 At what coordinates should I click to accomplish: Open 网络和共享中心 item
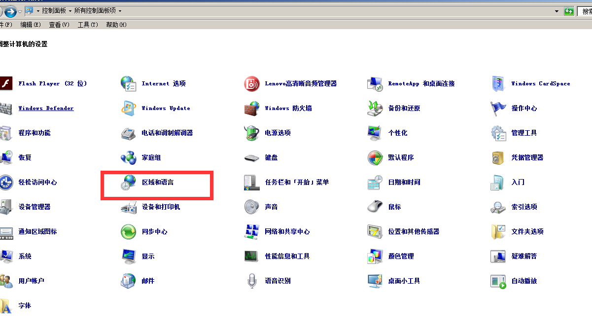pos(277,231)
